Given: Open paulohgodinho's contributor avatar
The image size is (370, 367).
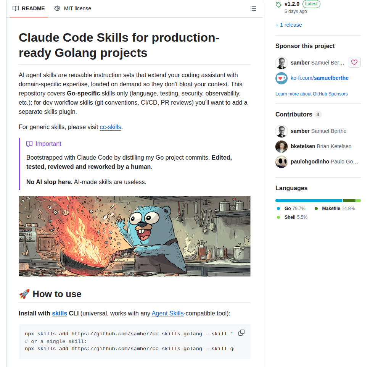Looking at the screenshot, I should pyautogui.click(x=282, y=162).
